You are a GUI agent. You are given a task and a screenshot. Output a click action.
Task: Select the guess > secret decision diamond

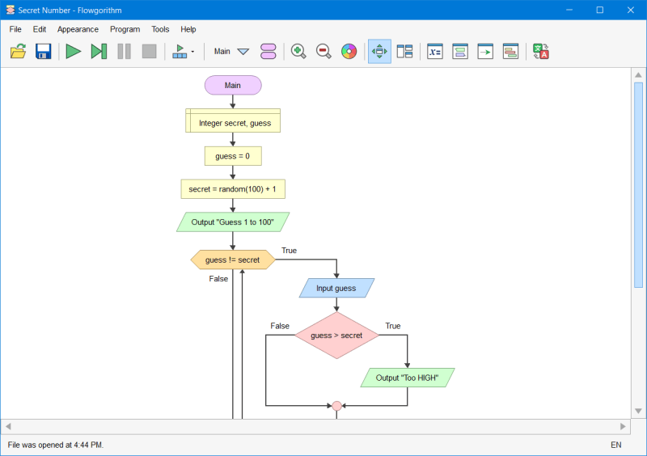[x=336, y=335]
